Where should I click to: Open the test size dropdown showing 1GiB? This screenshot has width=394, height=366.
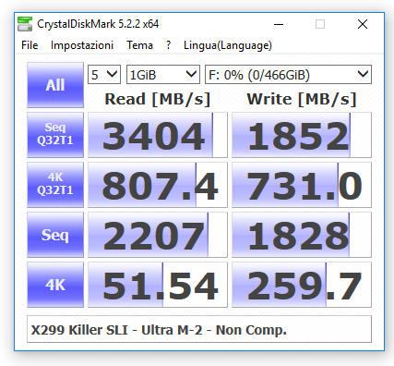click(163, 74)
